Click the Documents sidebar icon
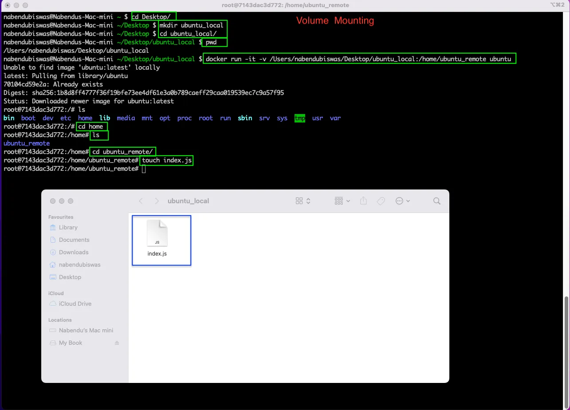 coord(53,240)
